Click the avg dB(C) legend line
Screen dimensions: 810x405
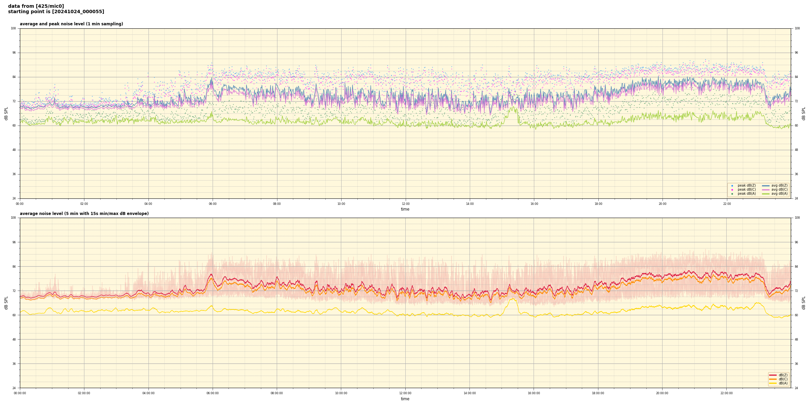(x=766, y=190)
